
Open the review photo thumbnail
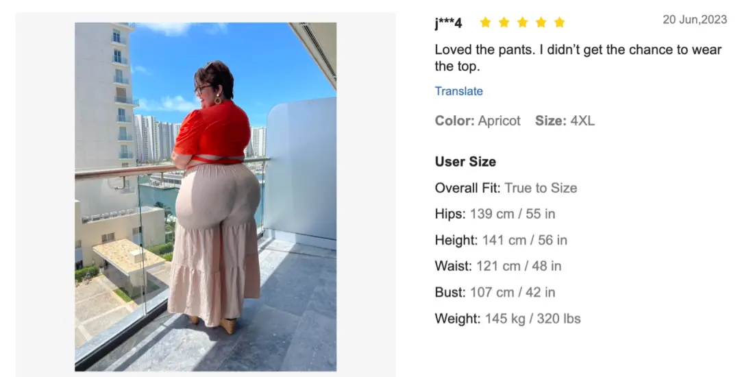pos(206,197)
